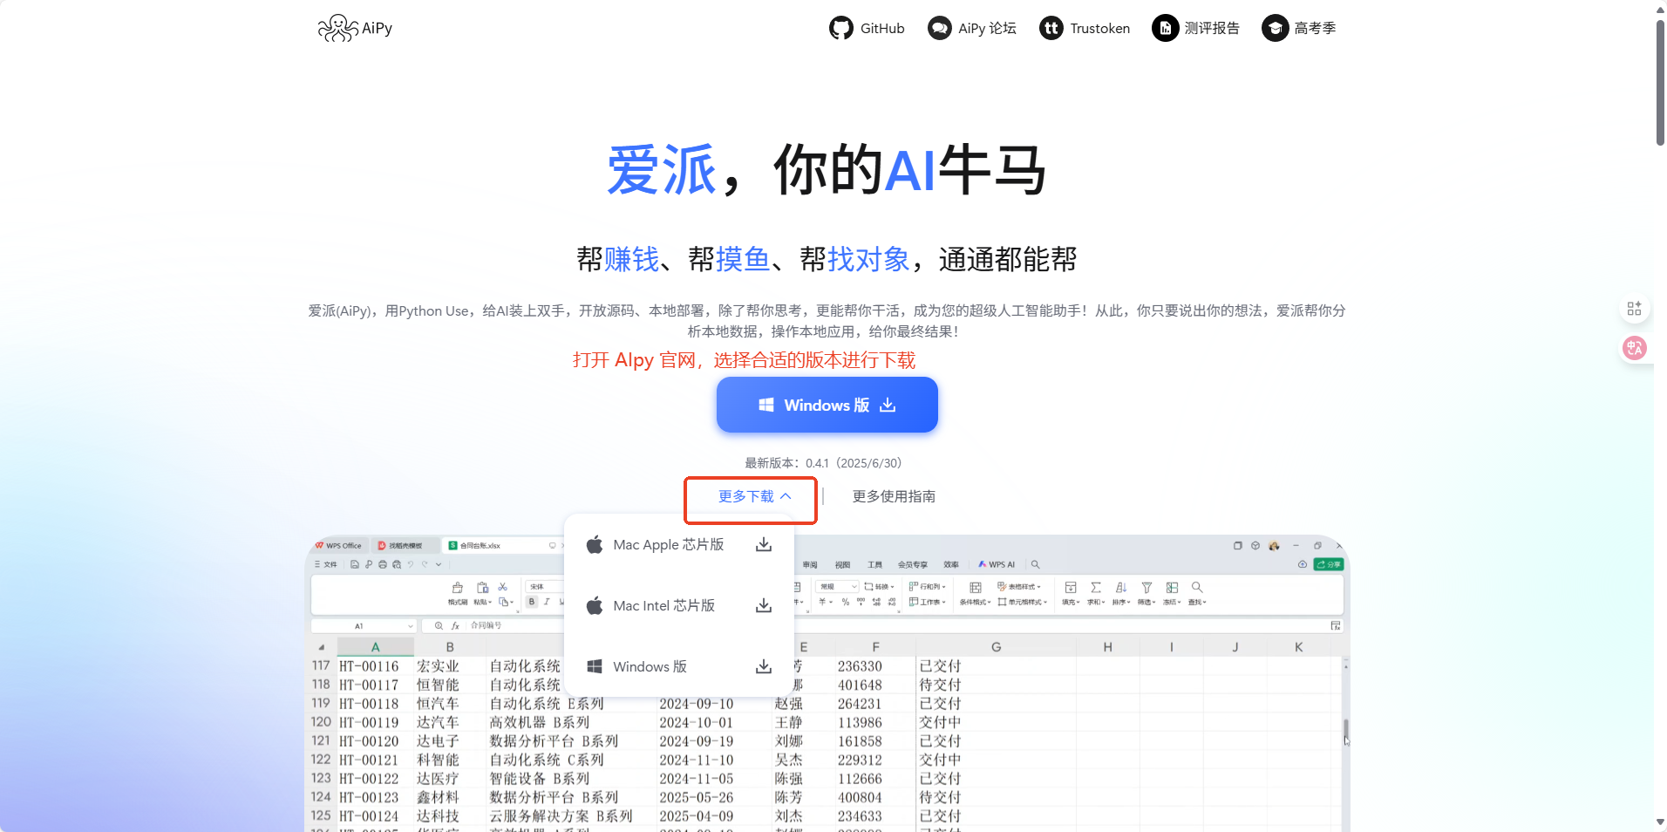Click the 筛选 filter funnel icon
This screenshot has width=1667, height=832.
(x=1146, y=588)
